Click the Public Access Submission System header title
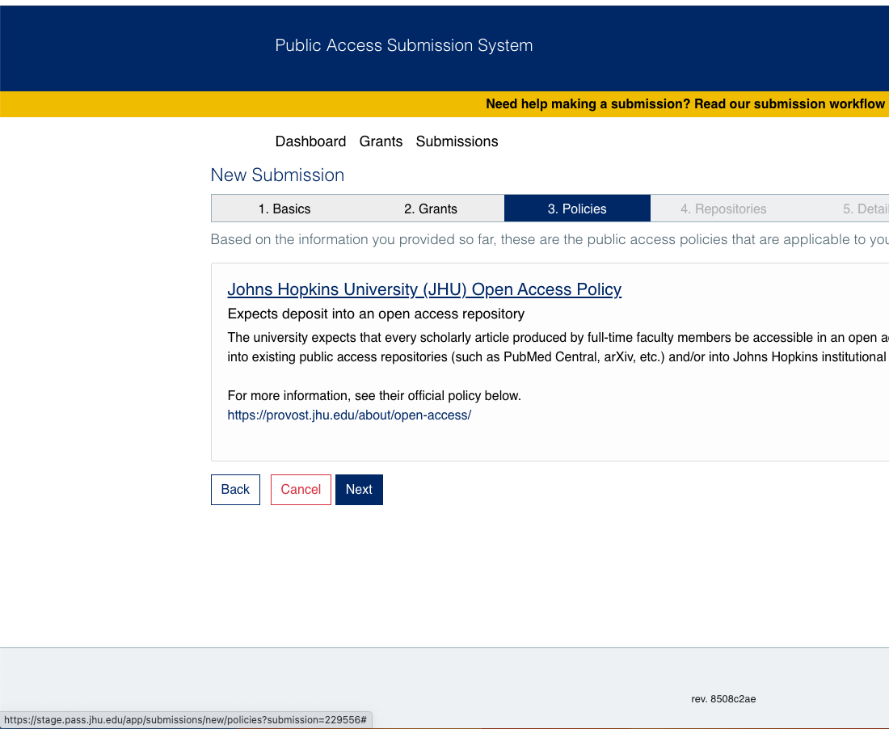This screenshot has height=729, width=889. click(404, 45)
